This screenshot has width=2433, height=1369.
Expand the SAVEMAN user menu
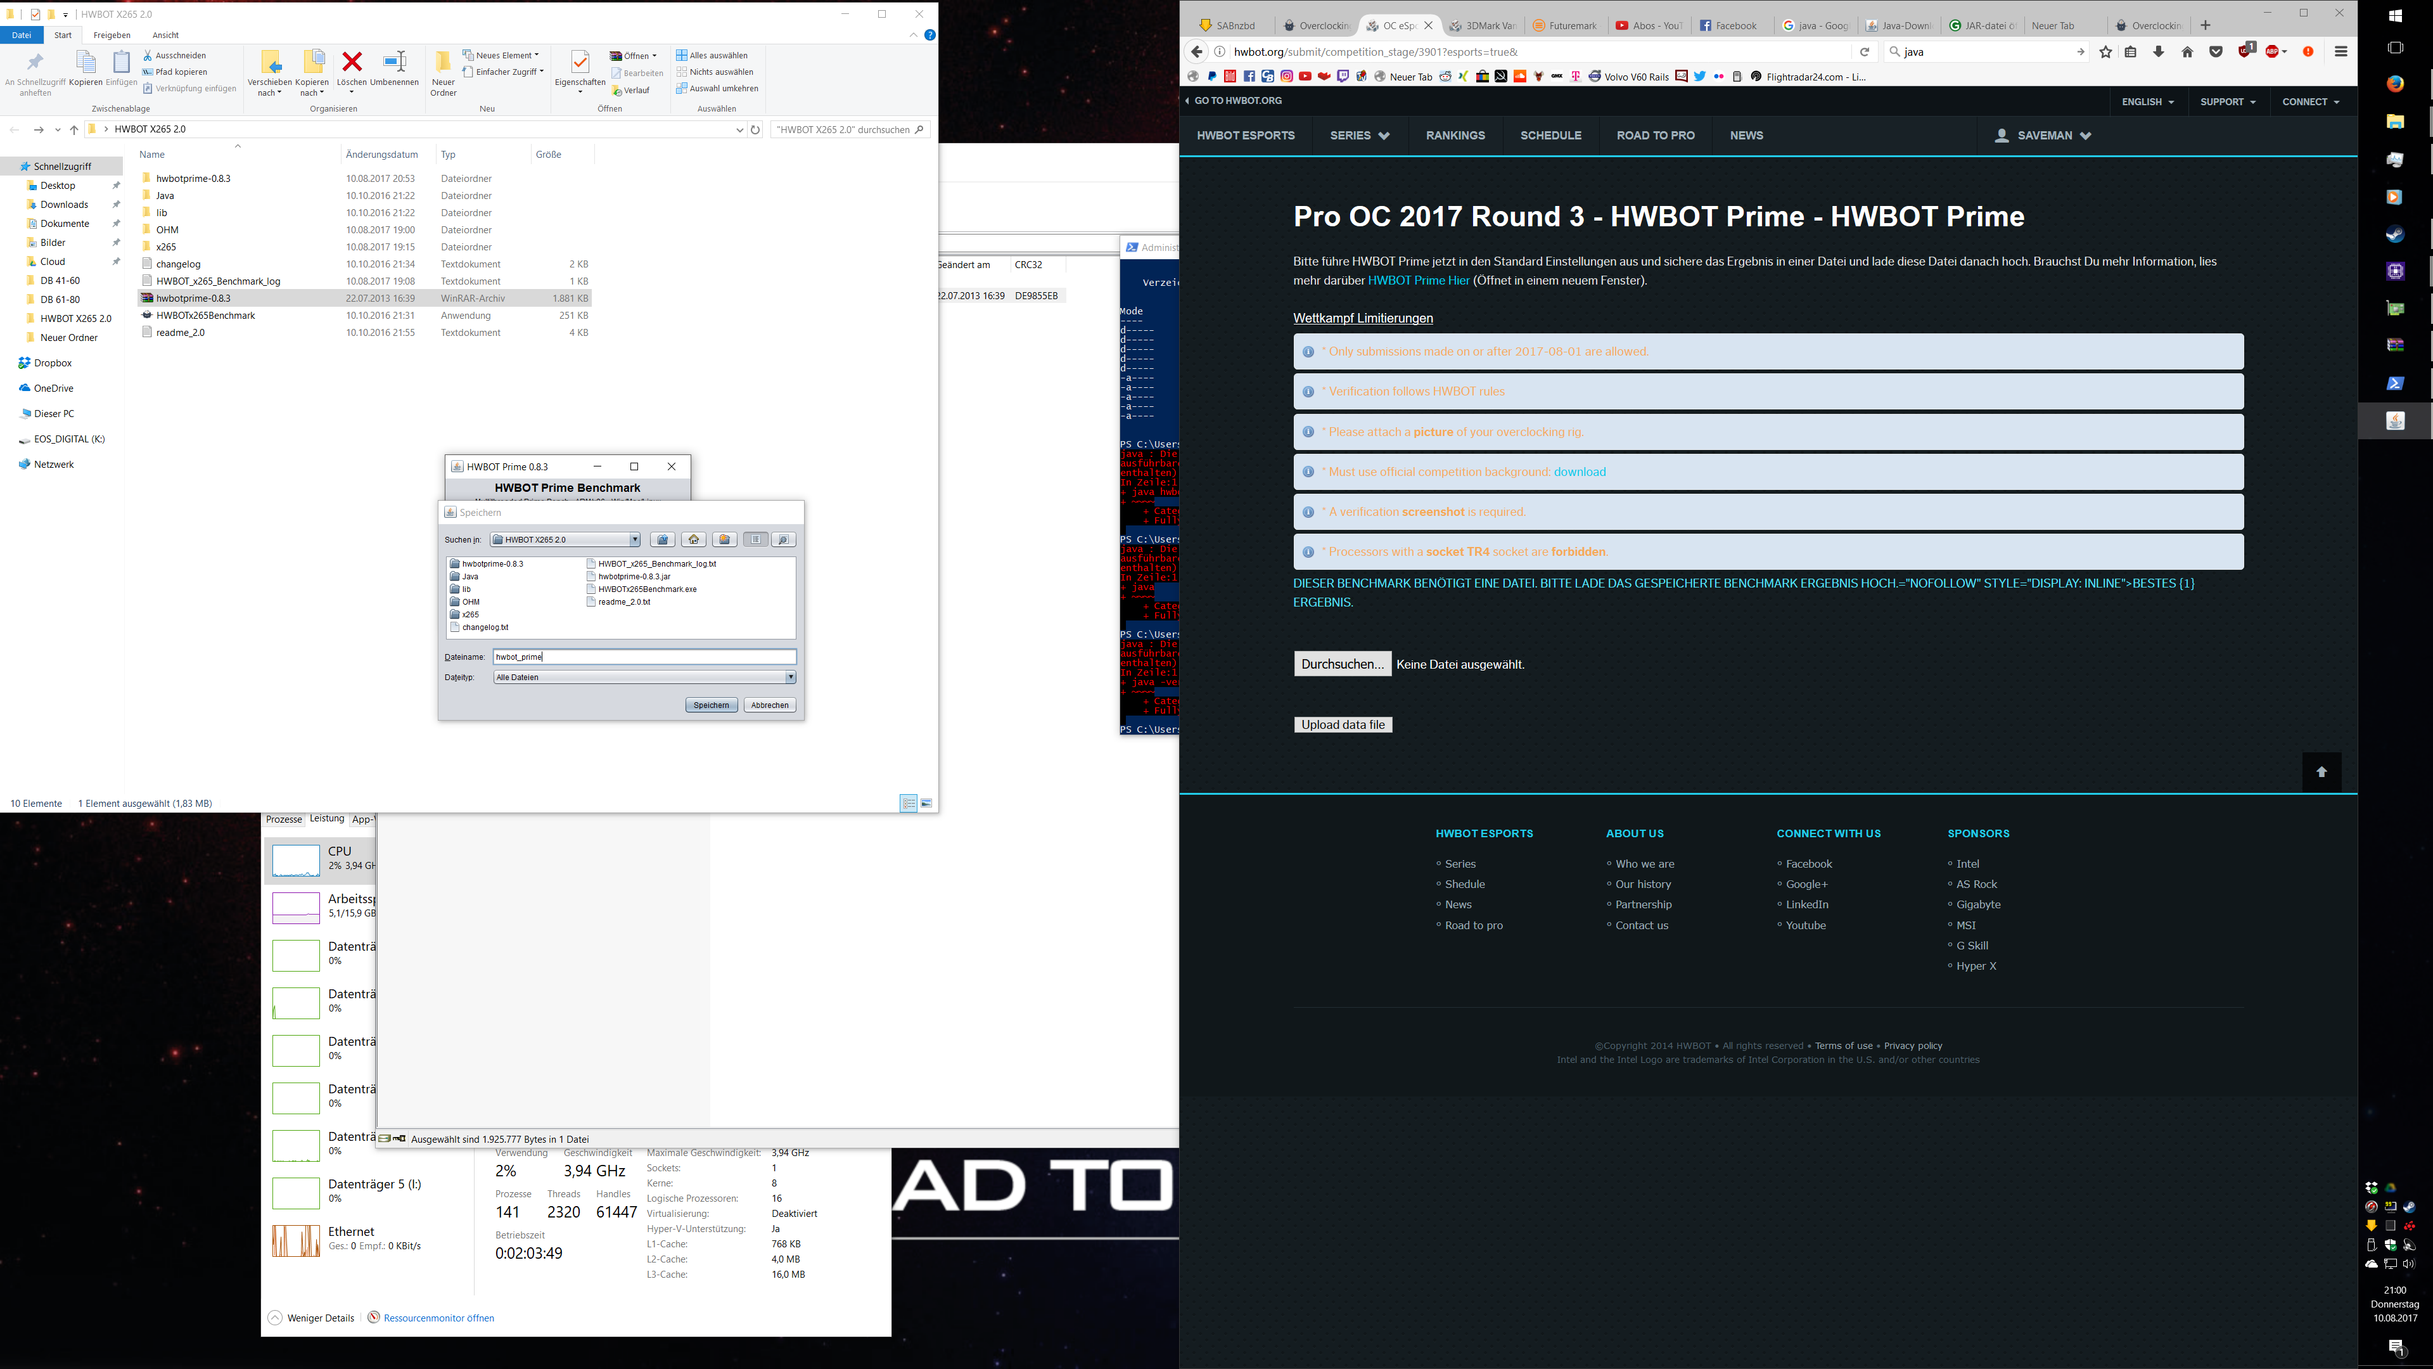(x=2043, y=135)
